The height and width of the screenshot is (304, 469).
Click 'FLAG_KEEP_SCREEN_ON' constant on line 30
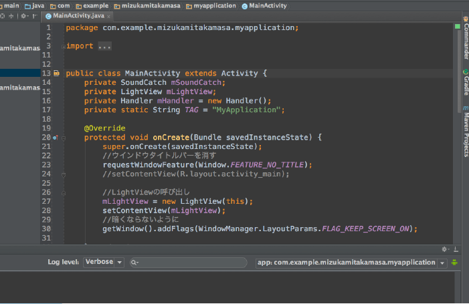click(365, 229)
